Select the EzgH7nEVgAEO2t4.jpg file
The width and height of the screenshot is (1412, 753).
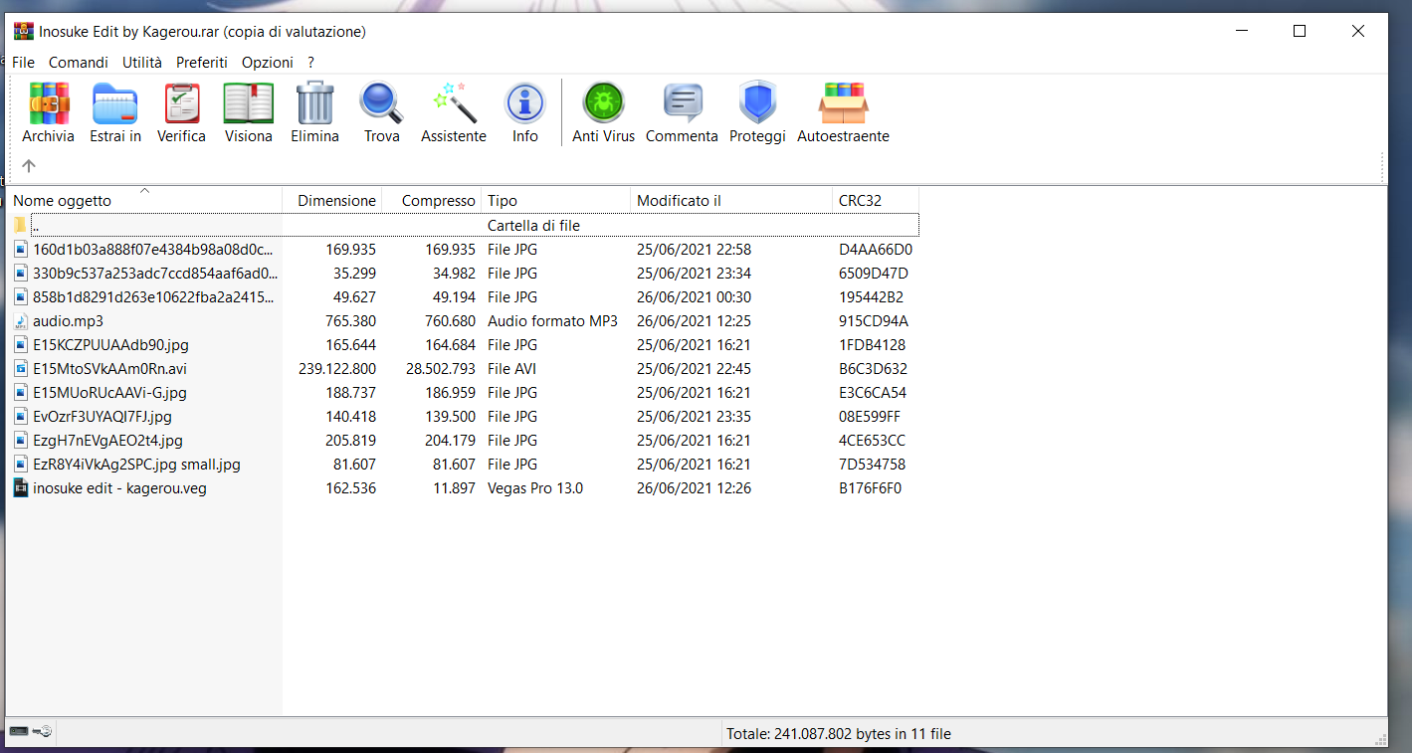coord(107,441)
